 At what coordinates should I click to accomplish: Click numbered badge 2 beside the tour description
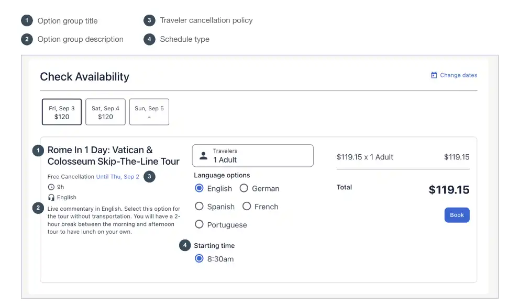pyautogui.click(x=38, y=208)
